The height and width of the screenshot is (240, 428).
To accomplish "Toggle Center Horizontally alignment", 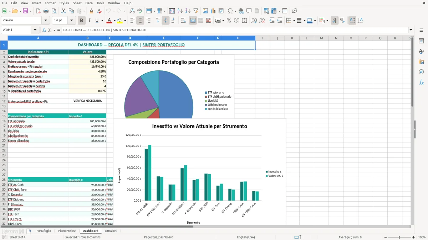I will pos(141,21).
